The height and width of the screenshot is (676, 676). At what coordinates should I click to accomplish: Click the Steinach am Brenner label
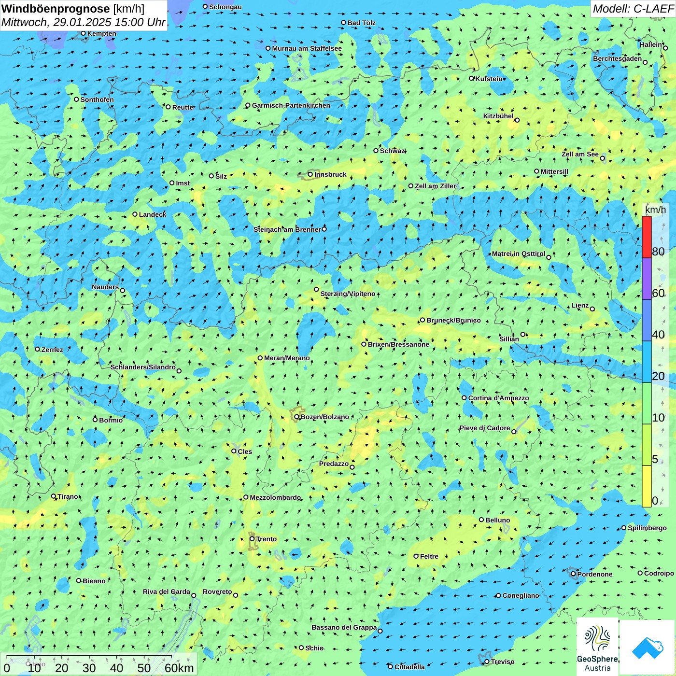pyautogui.click(x=287, y=229)
